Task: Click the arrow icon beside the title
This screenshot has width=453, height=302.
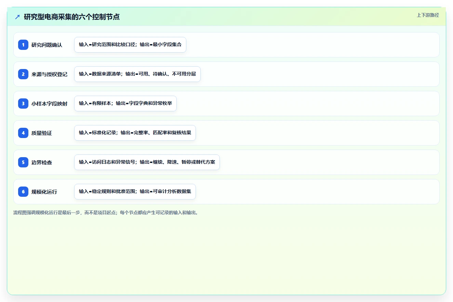Action: coord(17,17)
